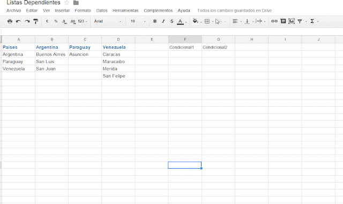Open the 123 more formats dropdown

pos(83,21)
